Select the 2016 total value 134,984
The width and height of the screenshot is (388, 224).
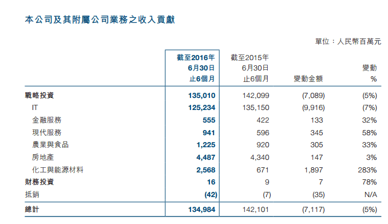[201, 210]
